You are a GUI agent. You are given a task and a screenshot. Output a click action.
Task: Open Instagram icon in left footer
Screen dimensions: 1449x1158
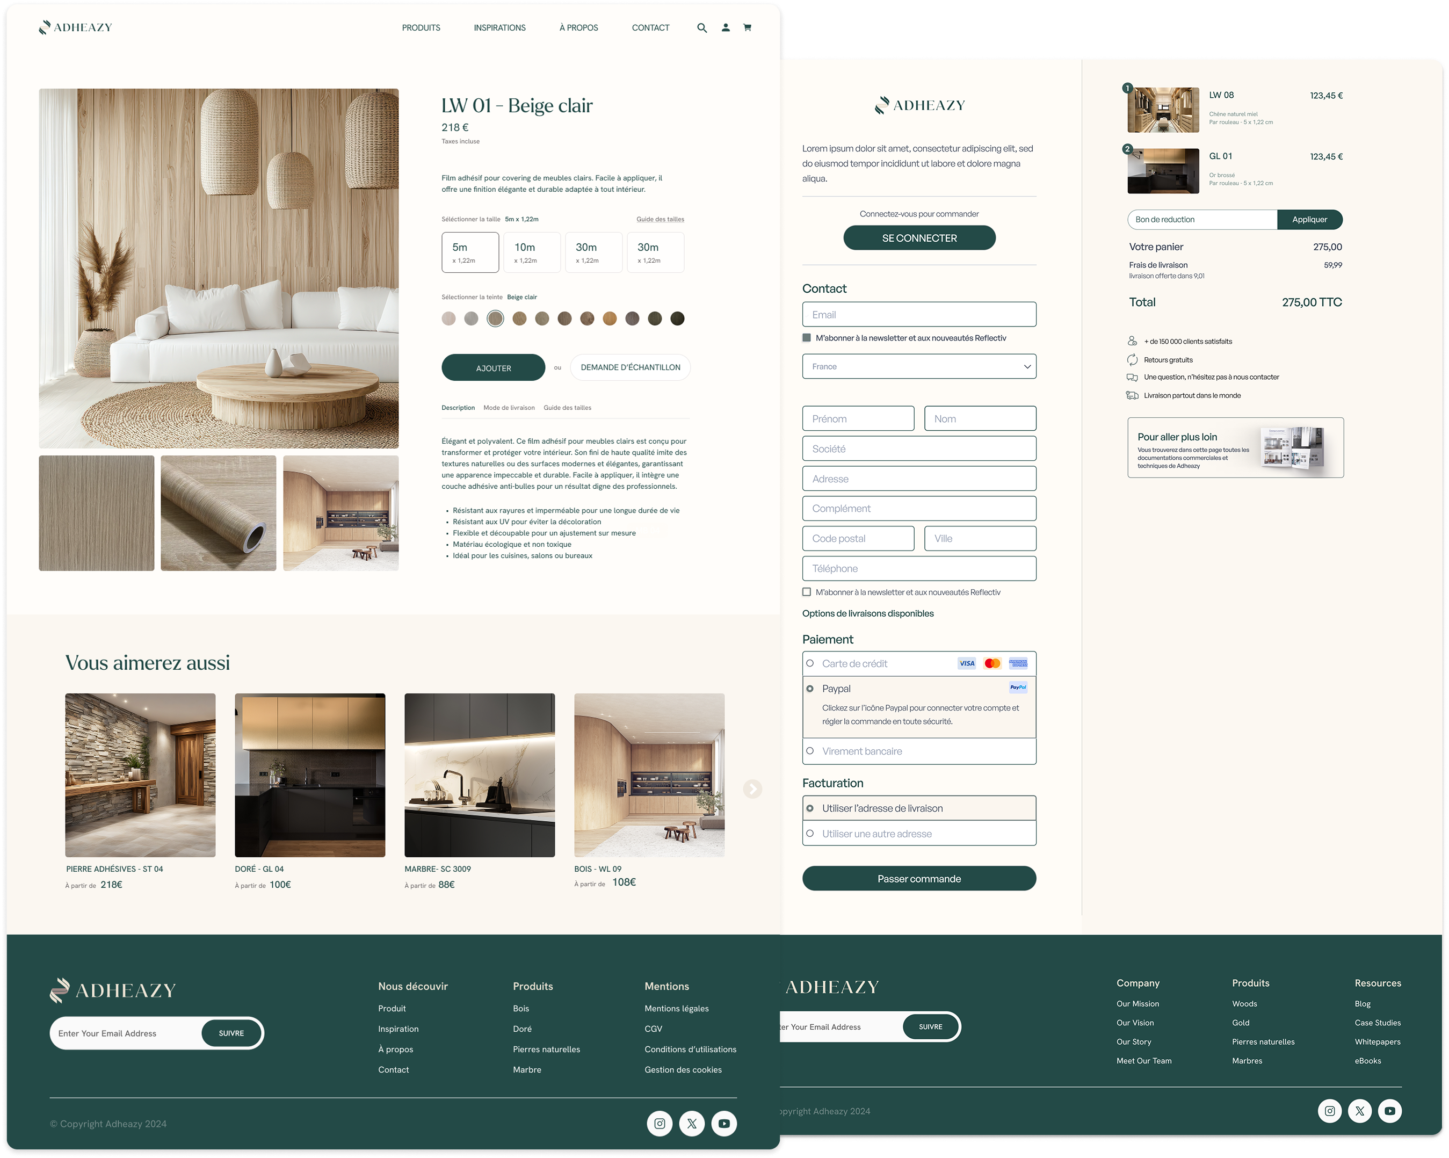coord(660,1123)
